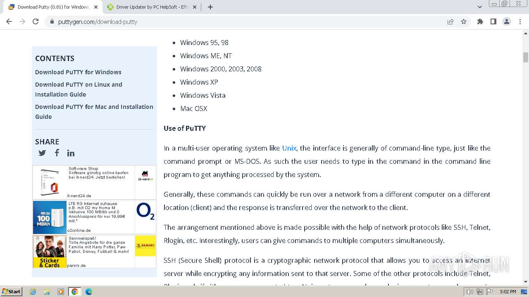View site security lock icon
The height and width of the screenshot is (297, 529).
(52, 21)
